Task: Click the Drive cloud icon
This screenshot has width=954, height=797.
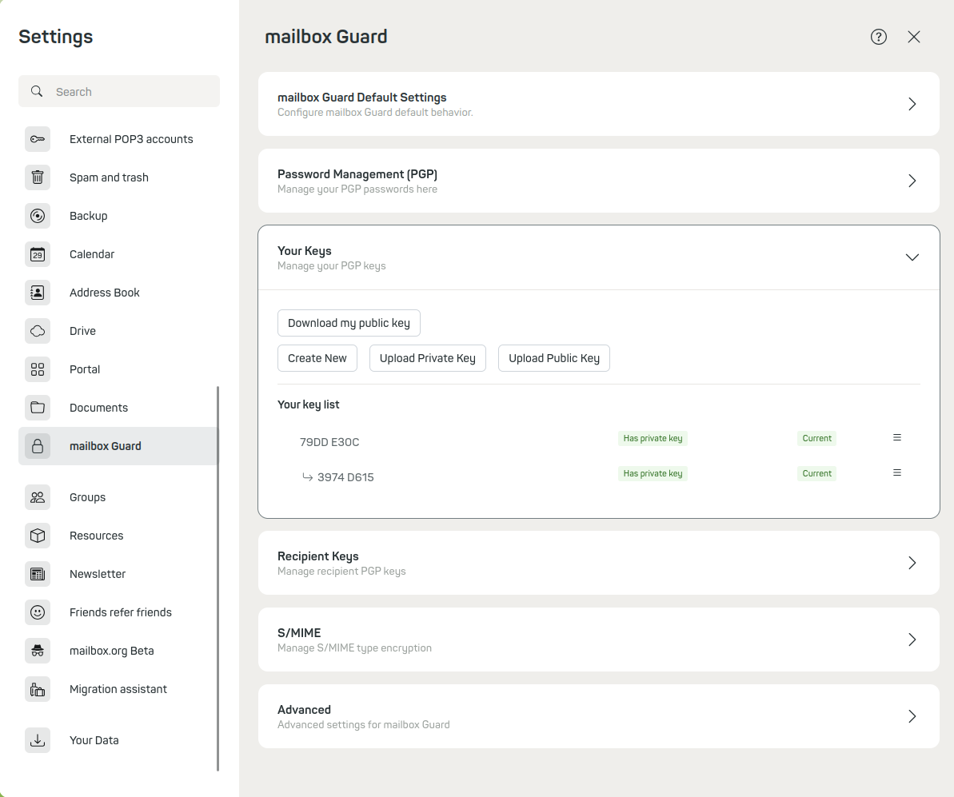Action: coord(38,331)
